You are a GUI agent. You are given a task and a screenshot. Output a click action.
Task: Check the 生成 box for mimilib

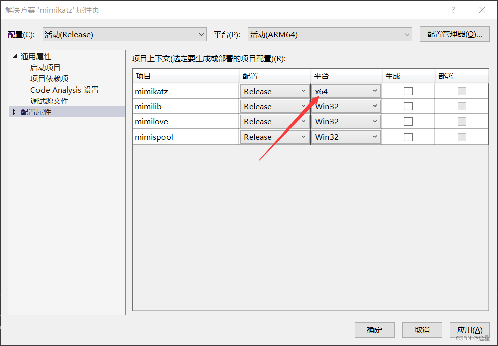pyautogui.click(x=408, y=106)
